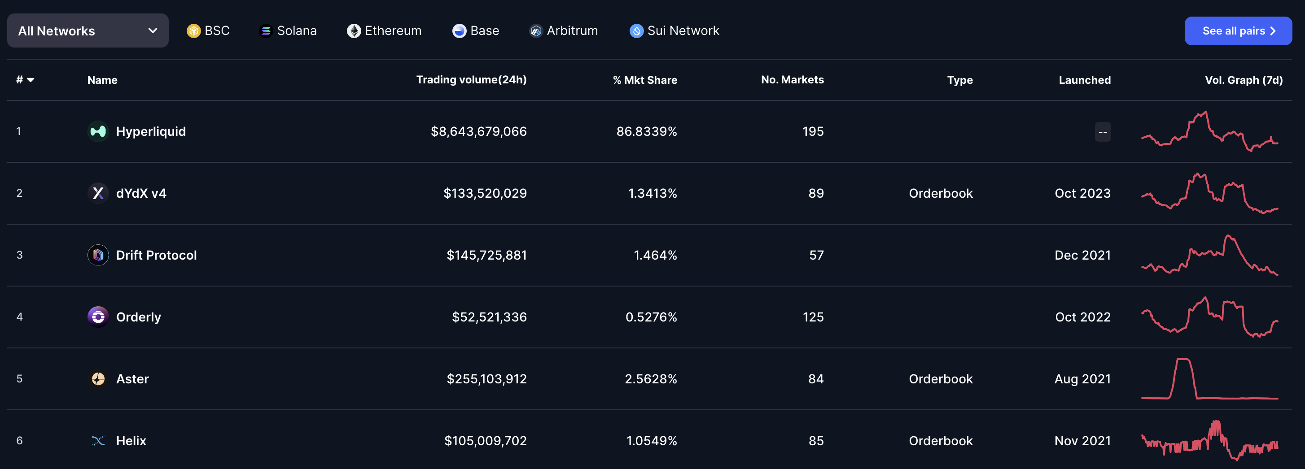Filter by Ethereum network

384,31
